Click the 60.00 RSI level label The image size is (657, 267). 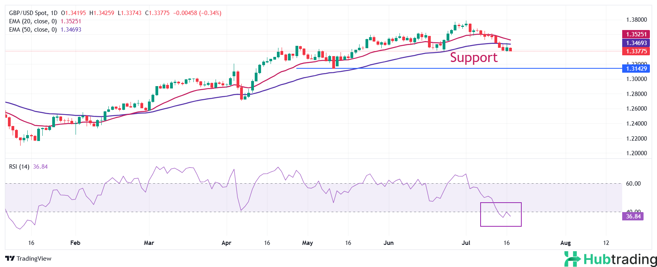[x=633, y=184]
